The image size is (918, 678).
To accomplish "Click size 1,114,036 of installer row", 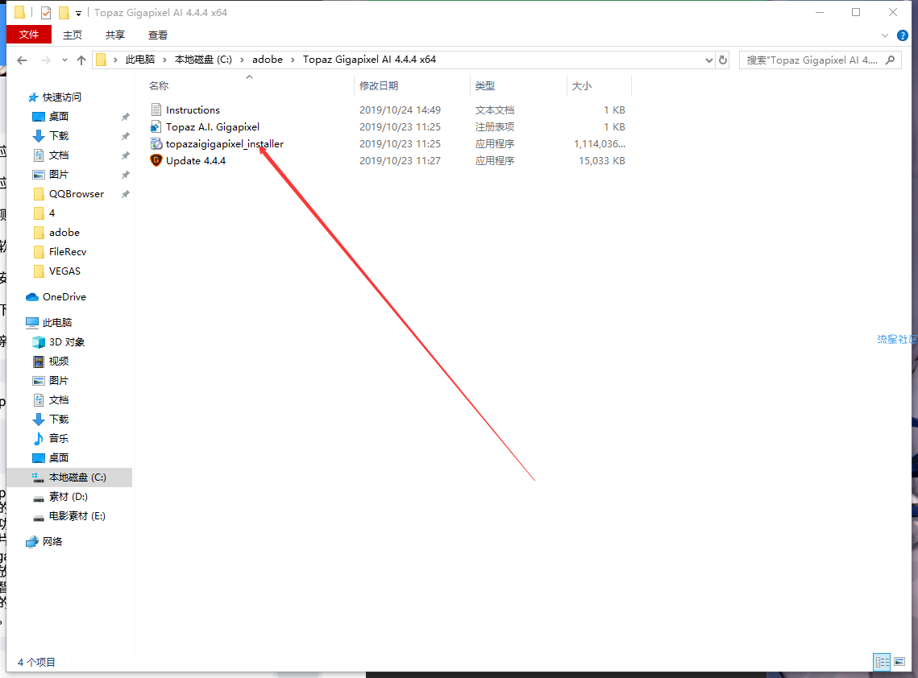I will [600, 144].
